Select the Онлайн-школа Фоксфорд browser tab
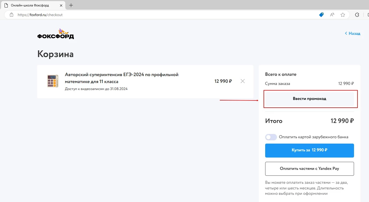Screen dimensions: 369x202 tap(29, 5)
